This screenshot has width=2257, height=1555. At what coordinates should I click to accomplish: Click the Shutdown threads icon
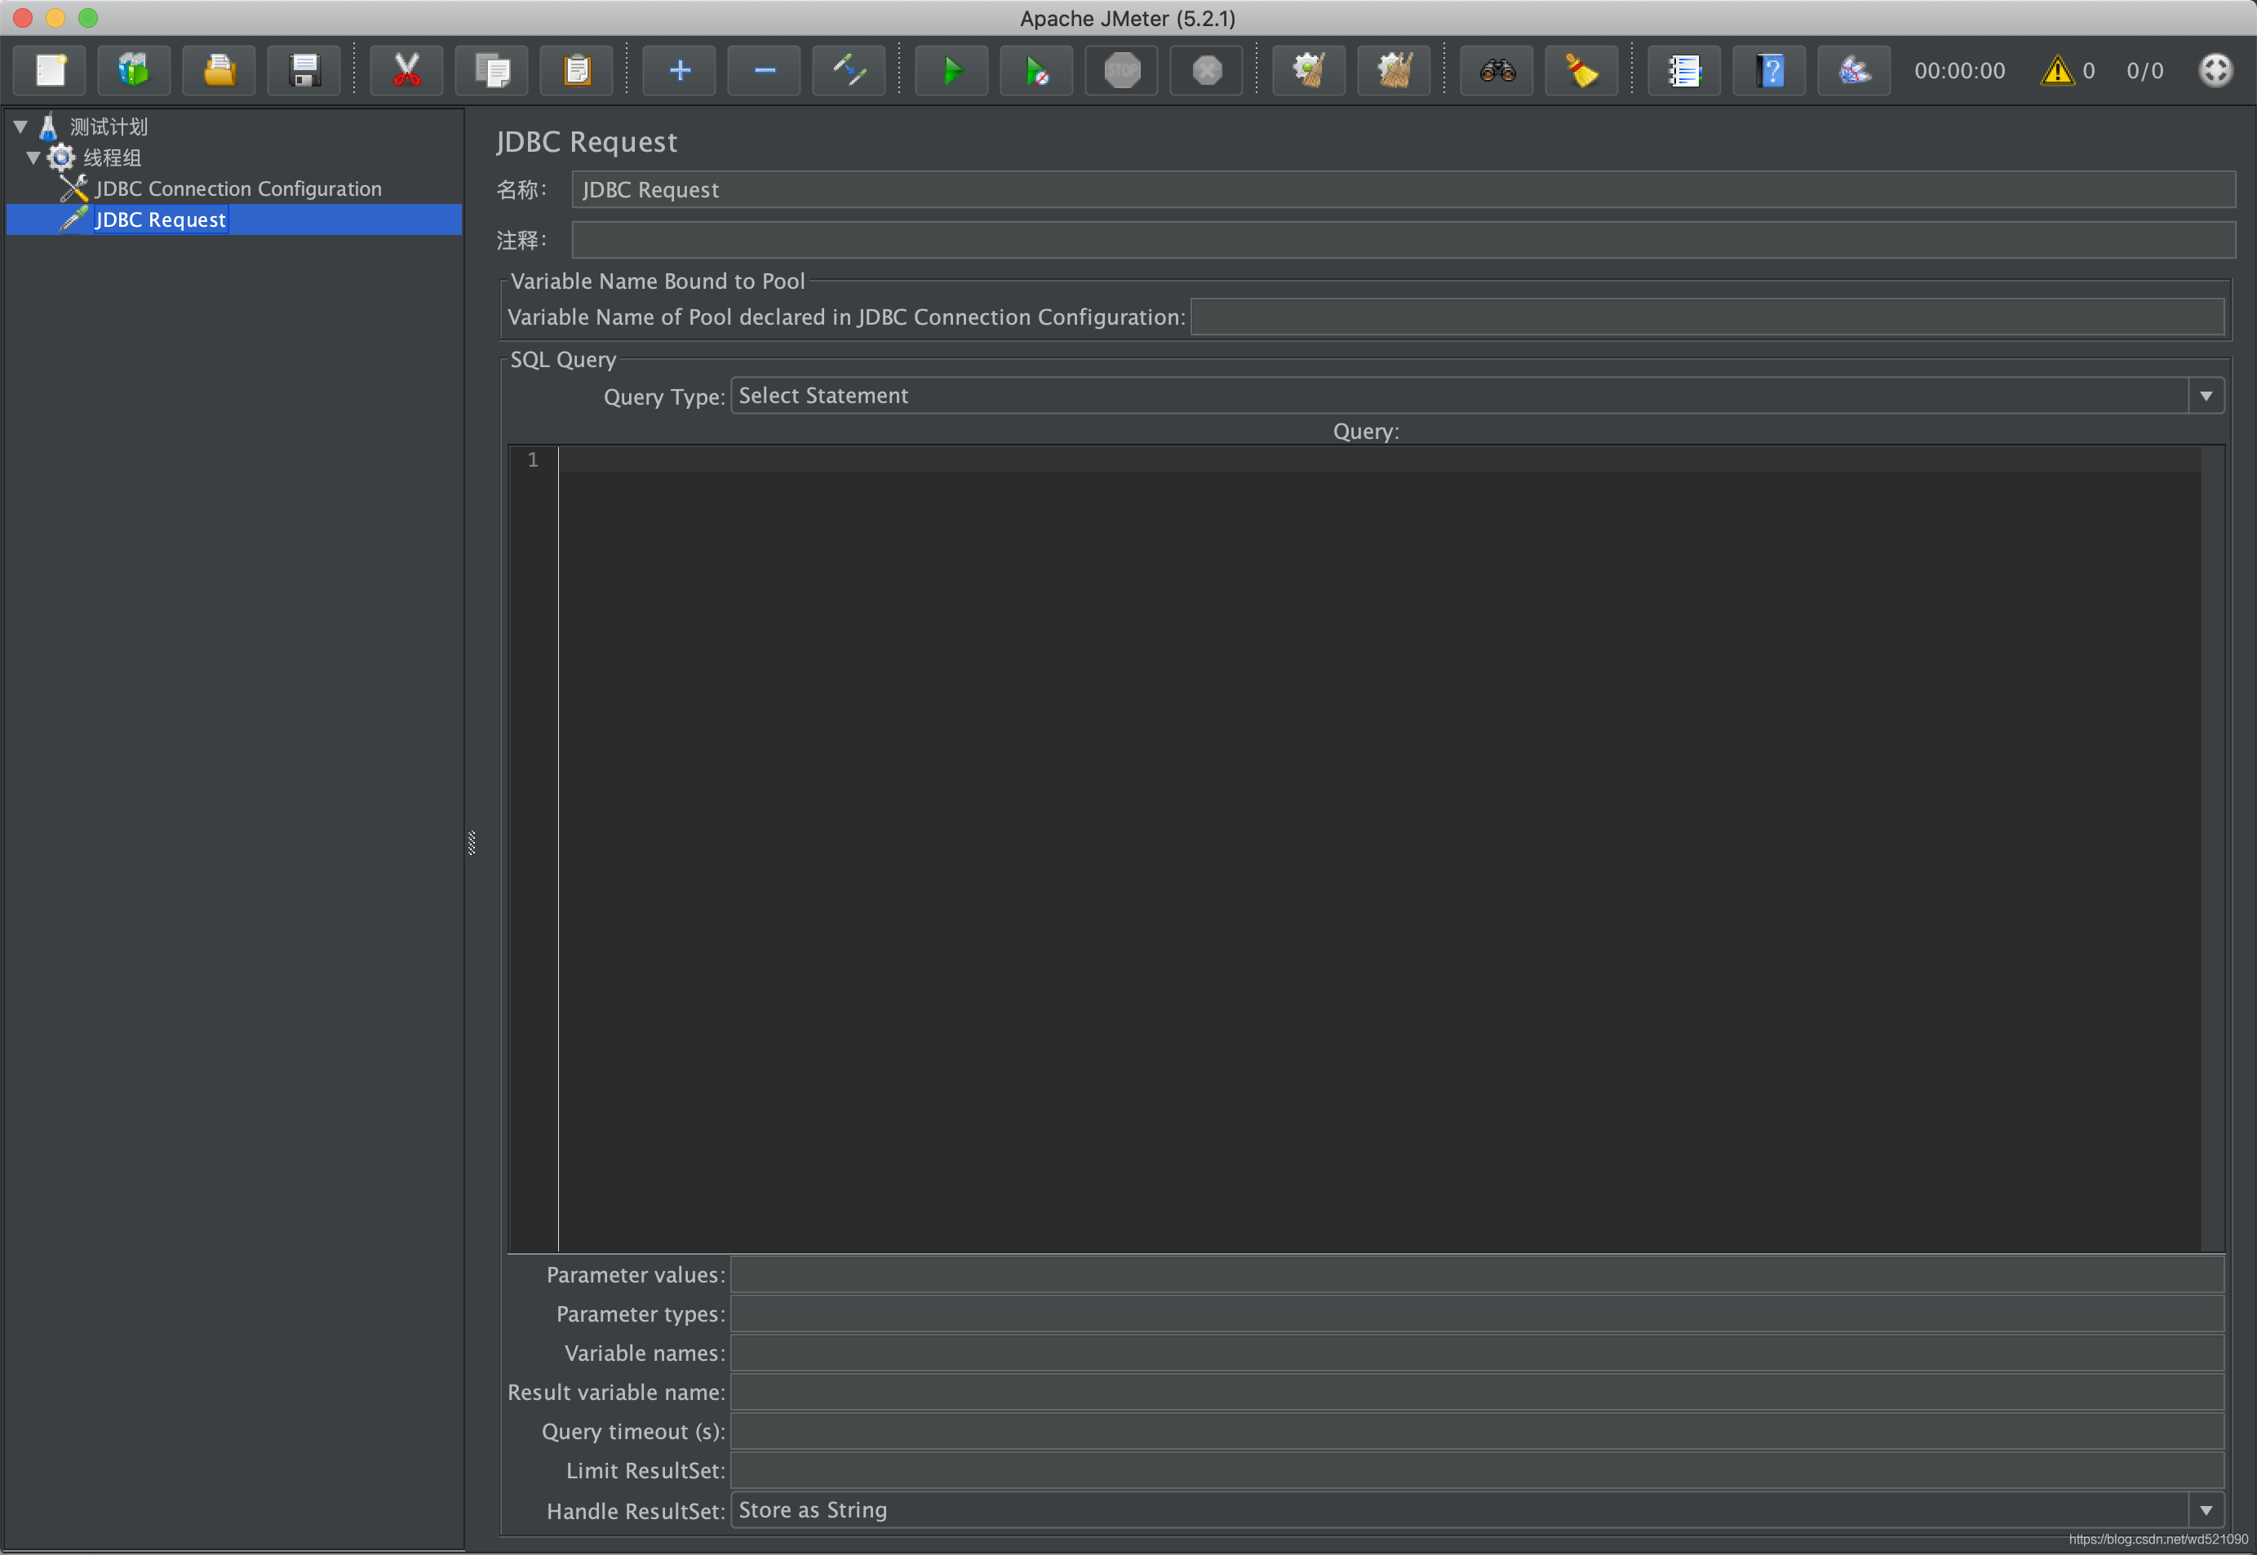tap(1207, 70)
